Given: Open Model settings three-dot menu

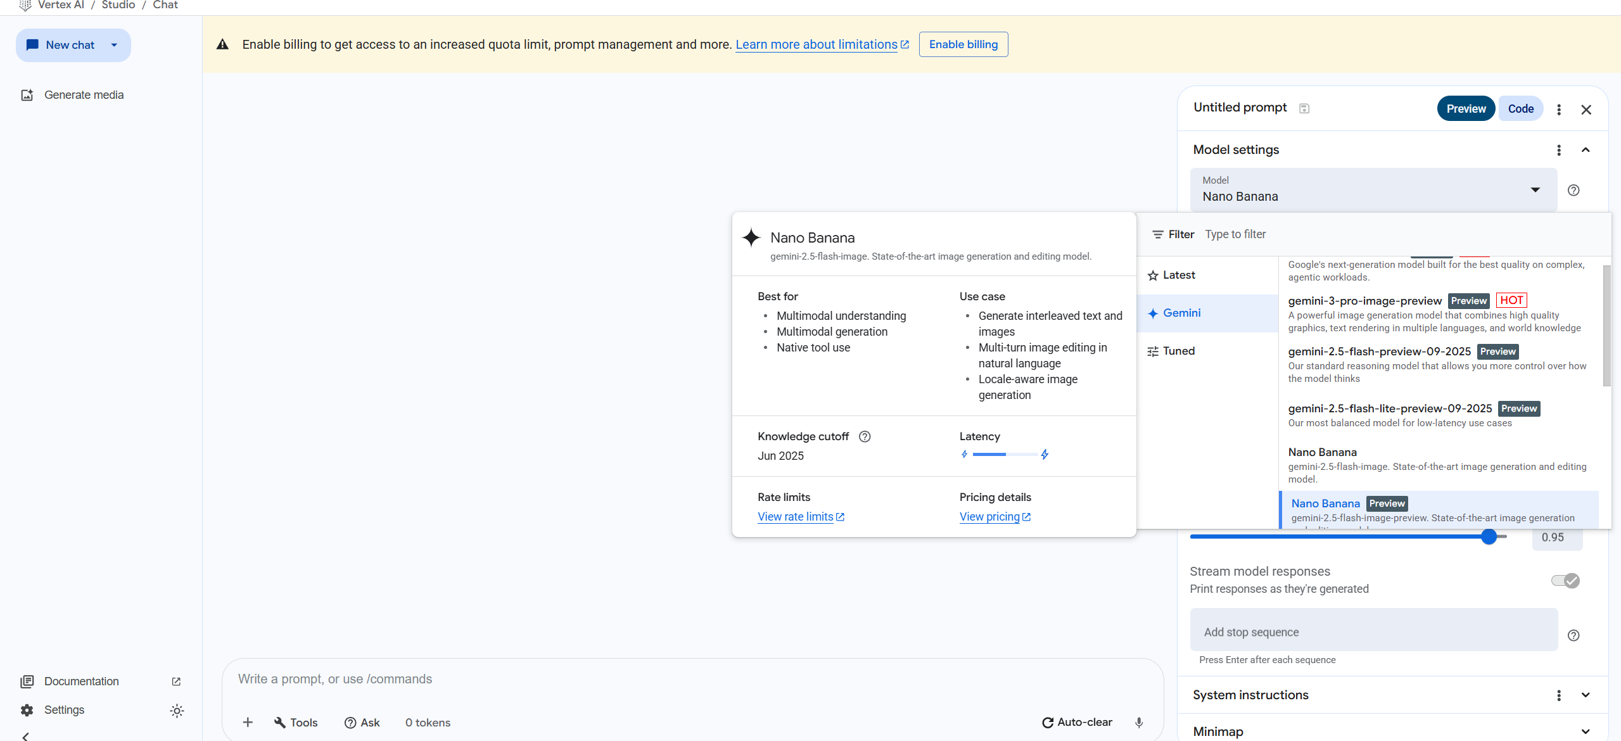Looking at the screenshot, I should click(1559, 150).
